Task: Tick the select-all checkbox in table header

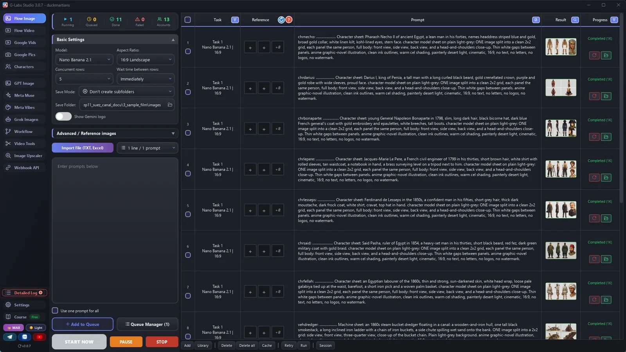Action: [x=187, y=20]
